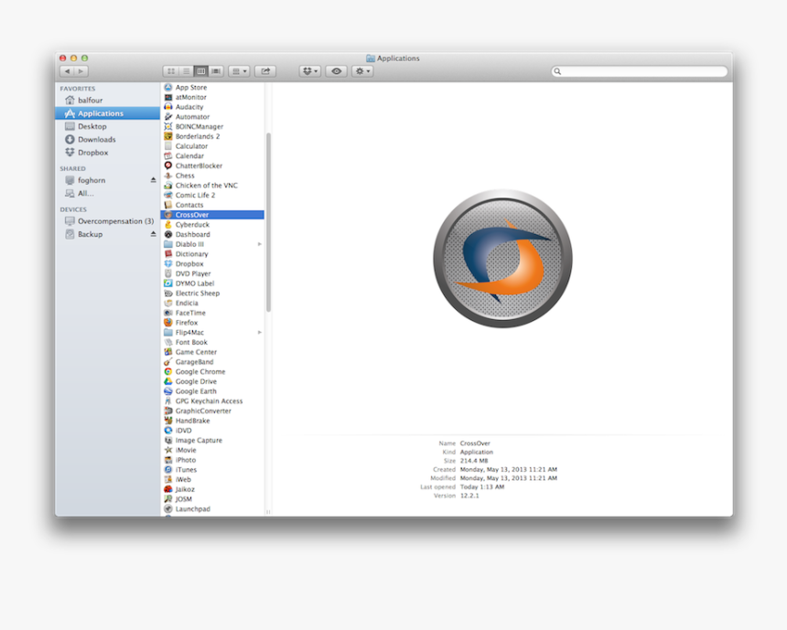
Task: Select Overcompensation (3) device
Action: (107, 221)
